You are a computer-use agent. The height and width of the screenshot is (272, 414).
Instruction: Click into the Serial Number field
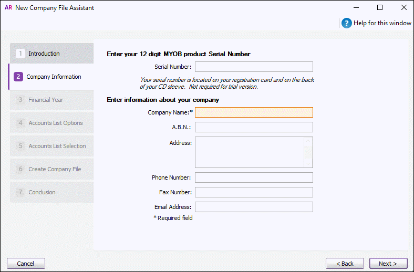[254, 67]
